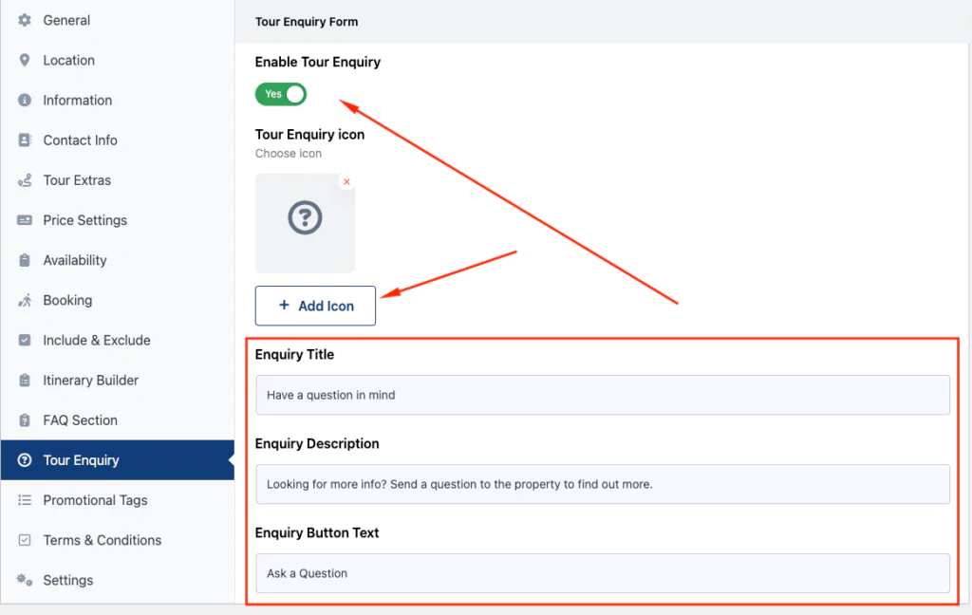
Task: Click the Price Settings card icon
Action: [x=24, y=220]
